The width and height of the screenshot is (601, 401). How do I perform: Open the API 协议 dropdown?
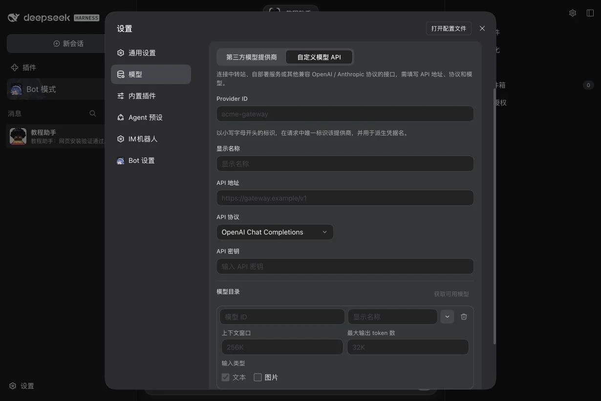click(x=275, y=232)
